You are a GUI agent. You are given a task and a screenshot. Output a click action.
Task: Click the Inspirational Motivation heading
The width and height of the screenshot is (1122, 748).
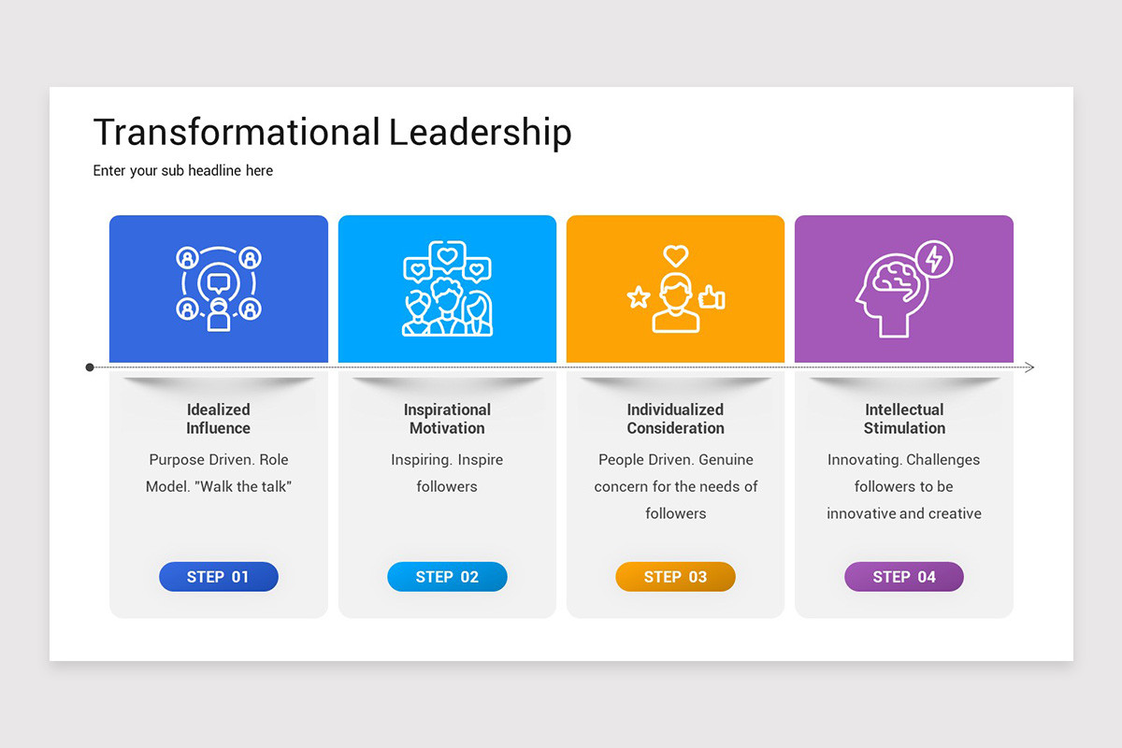(x=447, y=419)
